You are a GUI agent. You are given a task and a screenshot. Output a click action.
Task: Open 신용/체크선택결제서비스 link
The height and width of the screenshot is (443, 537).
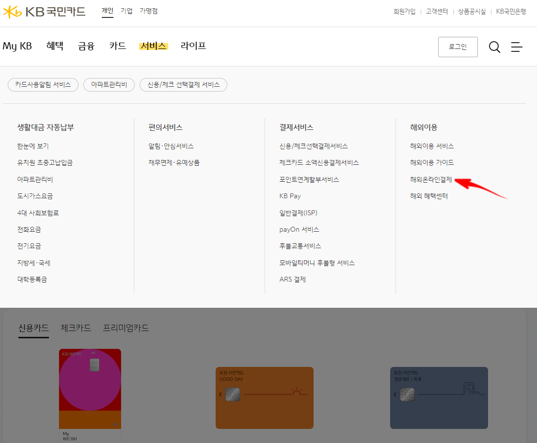[x=314, y=146]
